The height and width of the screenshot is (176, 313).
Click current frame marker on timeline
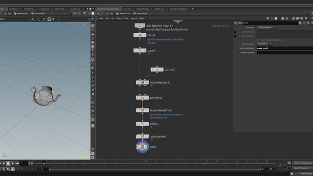tap(44, 162)
